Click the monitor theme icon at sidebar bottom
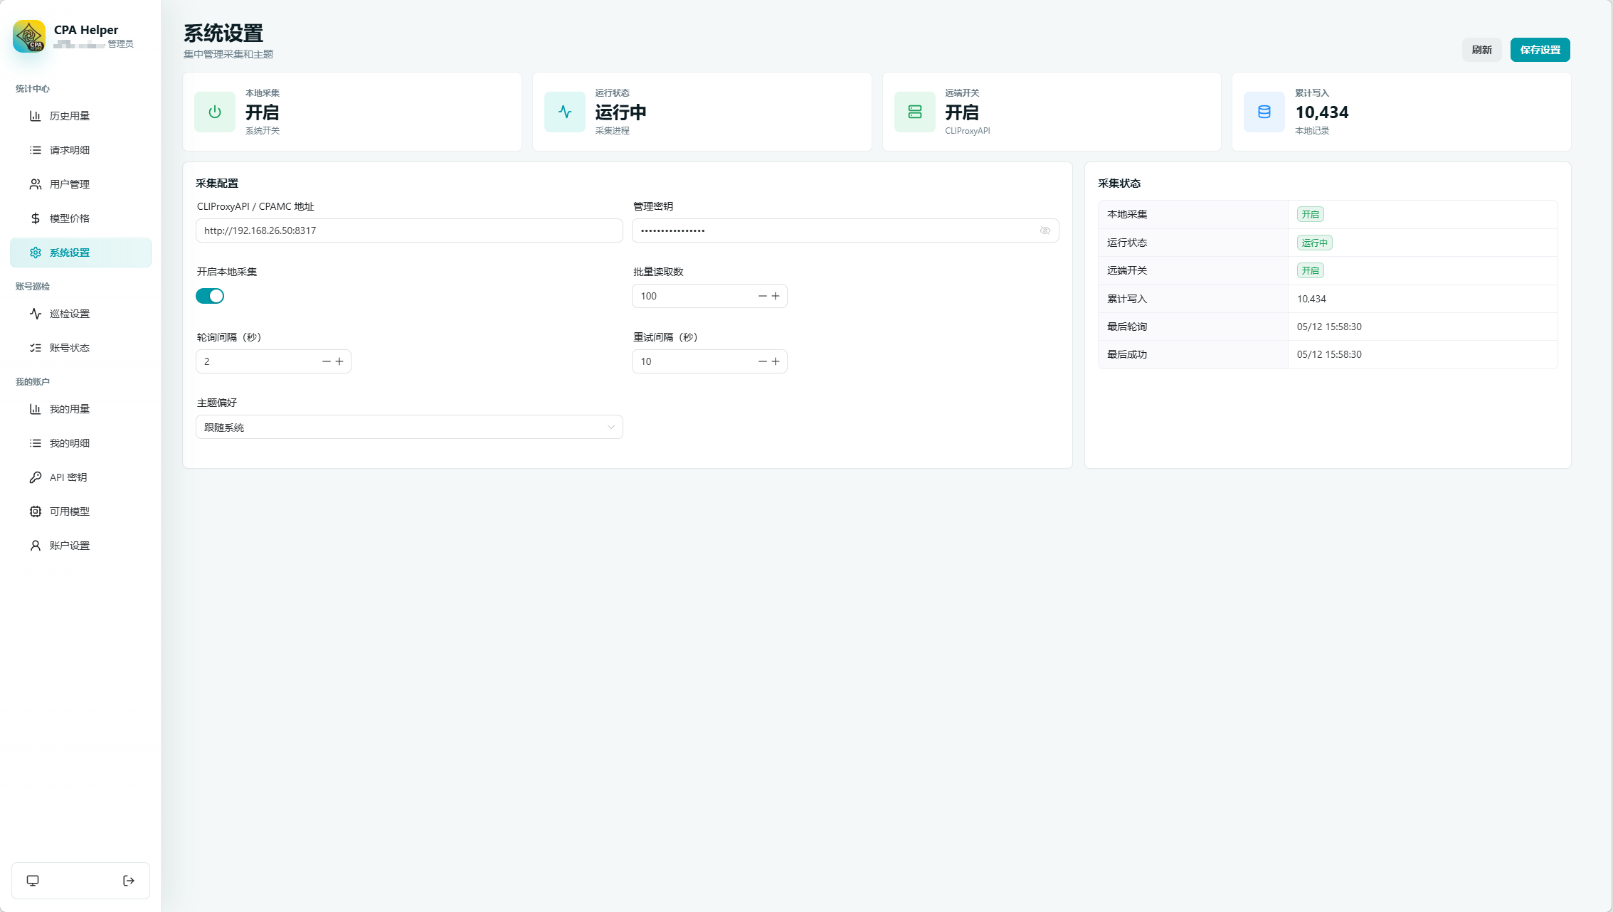 click(x=33, y=881)
